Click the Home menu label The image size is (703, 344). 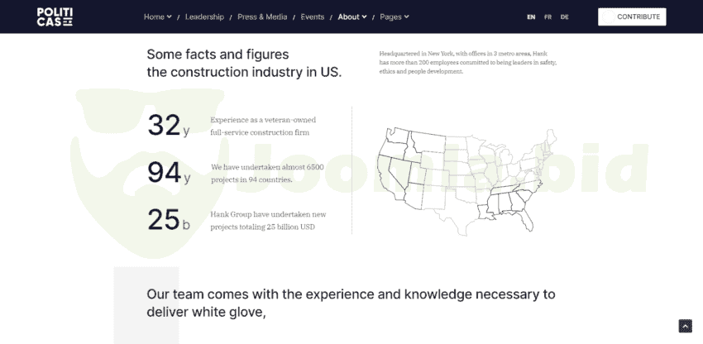point(154,17)
